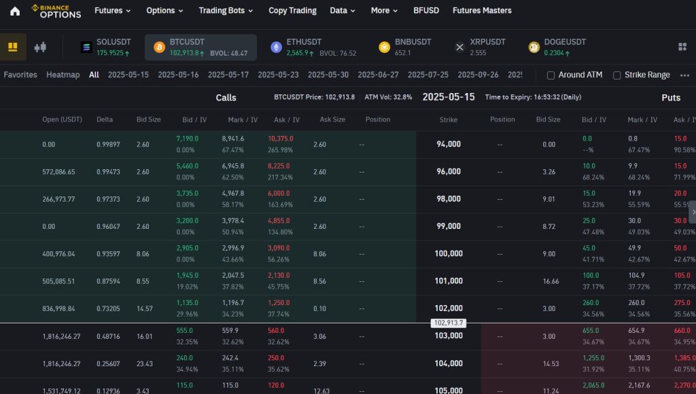The height and width of the screenshot is (394, 696).
Task: Switch to the chart comparison view icon
Action: (39, 46)
